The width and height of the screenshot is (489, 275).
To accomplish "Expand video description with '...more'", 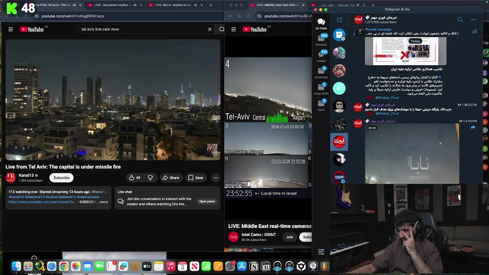I will coord(102,202).
